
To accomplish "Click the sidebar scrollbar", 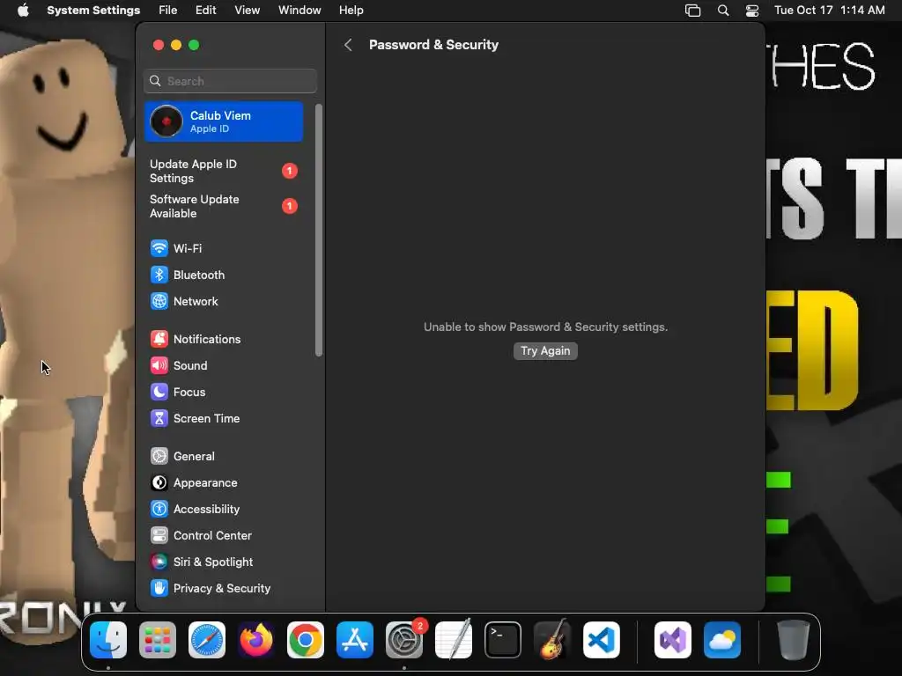I will (319, 230).
